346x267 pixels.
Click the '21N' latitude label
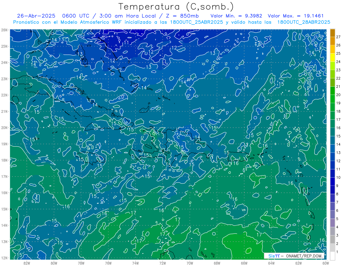[4, 111]
